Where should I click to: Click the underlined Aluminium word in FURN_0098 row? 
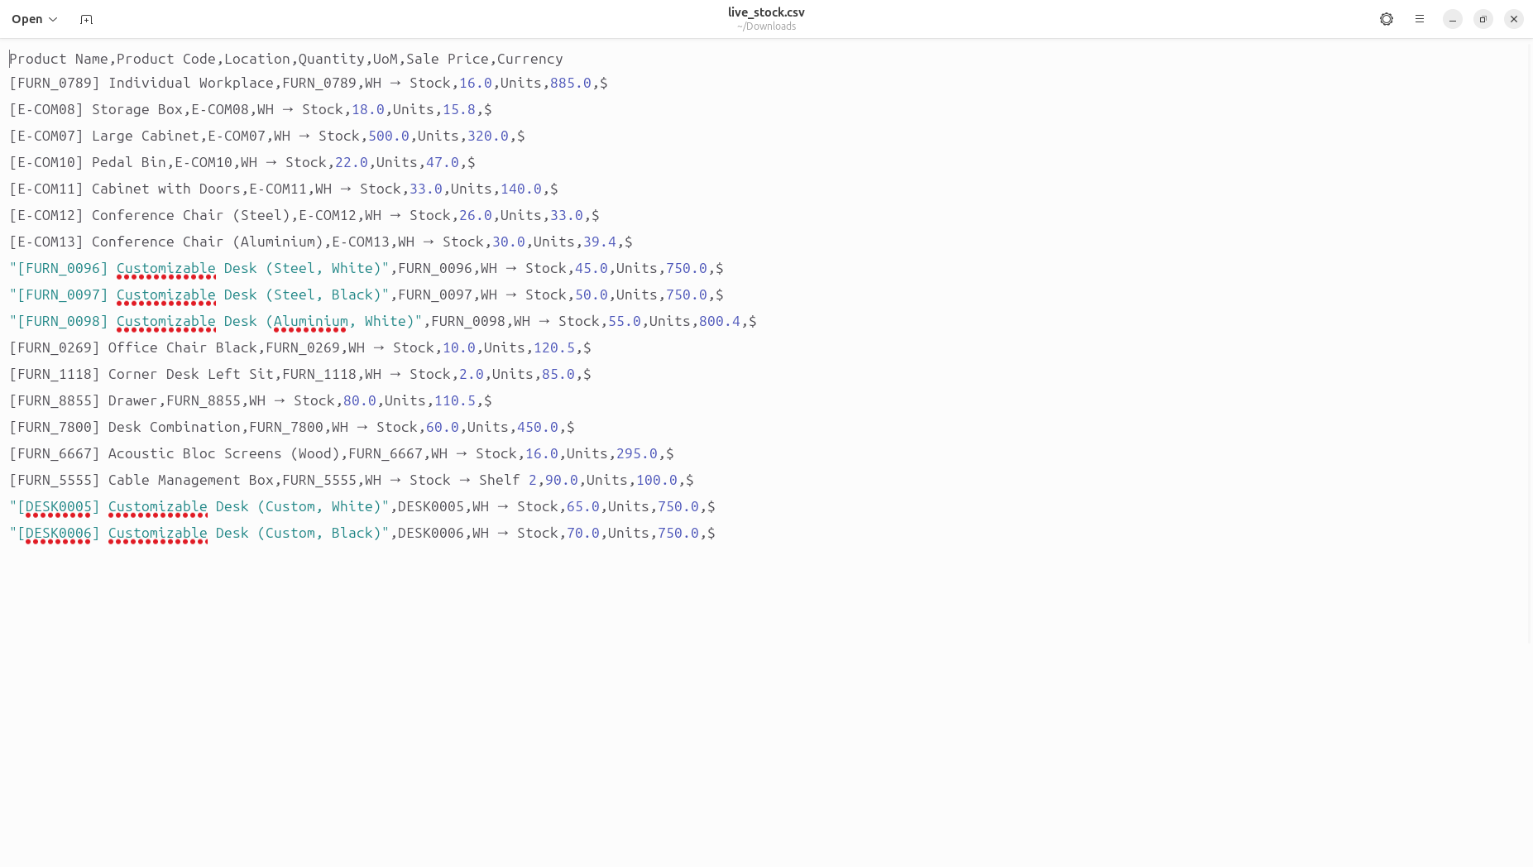pos(310,321)
